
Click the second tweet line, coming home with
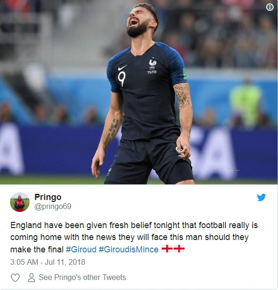pos(129,237)
